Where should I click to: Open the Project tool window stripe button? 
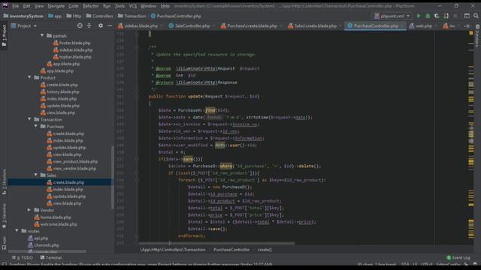click(4, 35)
